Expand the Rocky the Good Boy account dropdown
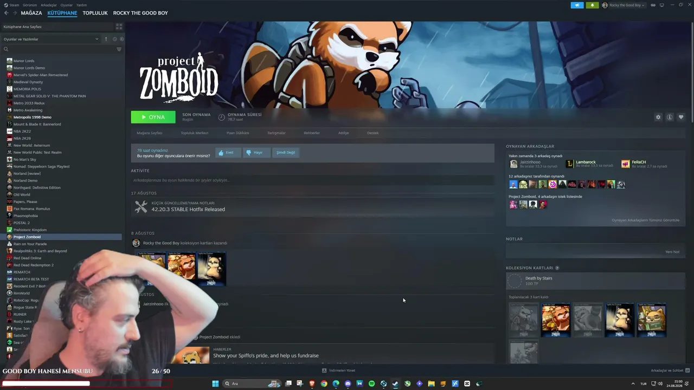This screenshot has width=694, height=390. (x=624, y=5)
